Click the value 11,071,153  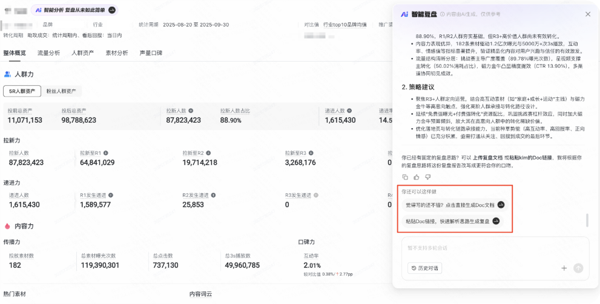click(25, 120)
